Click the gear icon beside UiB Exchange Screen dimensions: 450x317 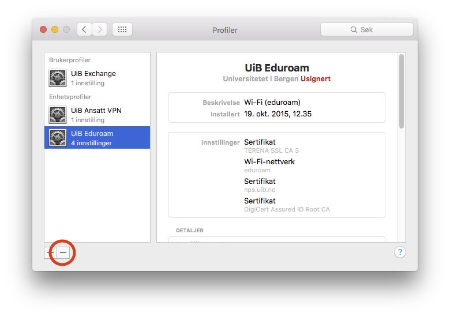[x=58, y=78]
